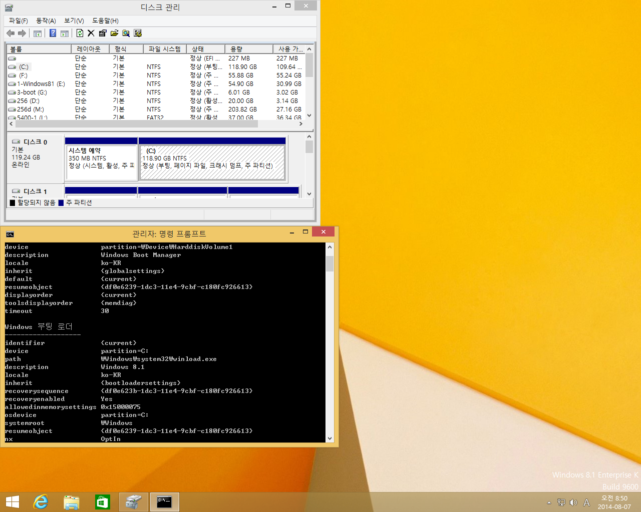Open the 보기(V) menu
The width and height of the screenshot is (641, 512).
click(74, 20)
